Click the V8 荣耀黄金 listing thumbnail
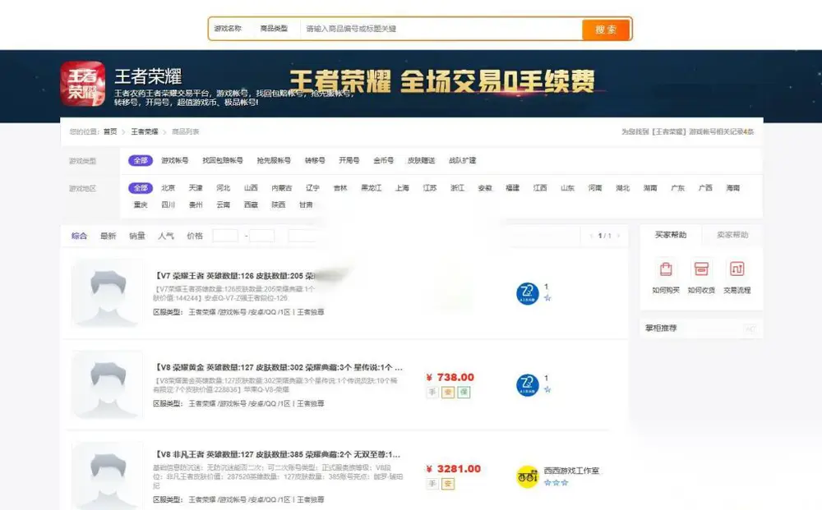The height and width of the screenshot is (510, 822). [108, 385]
